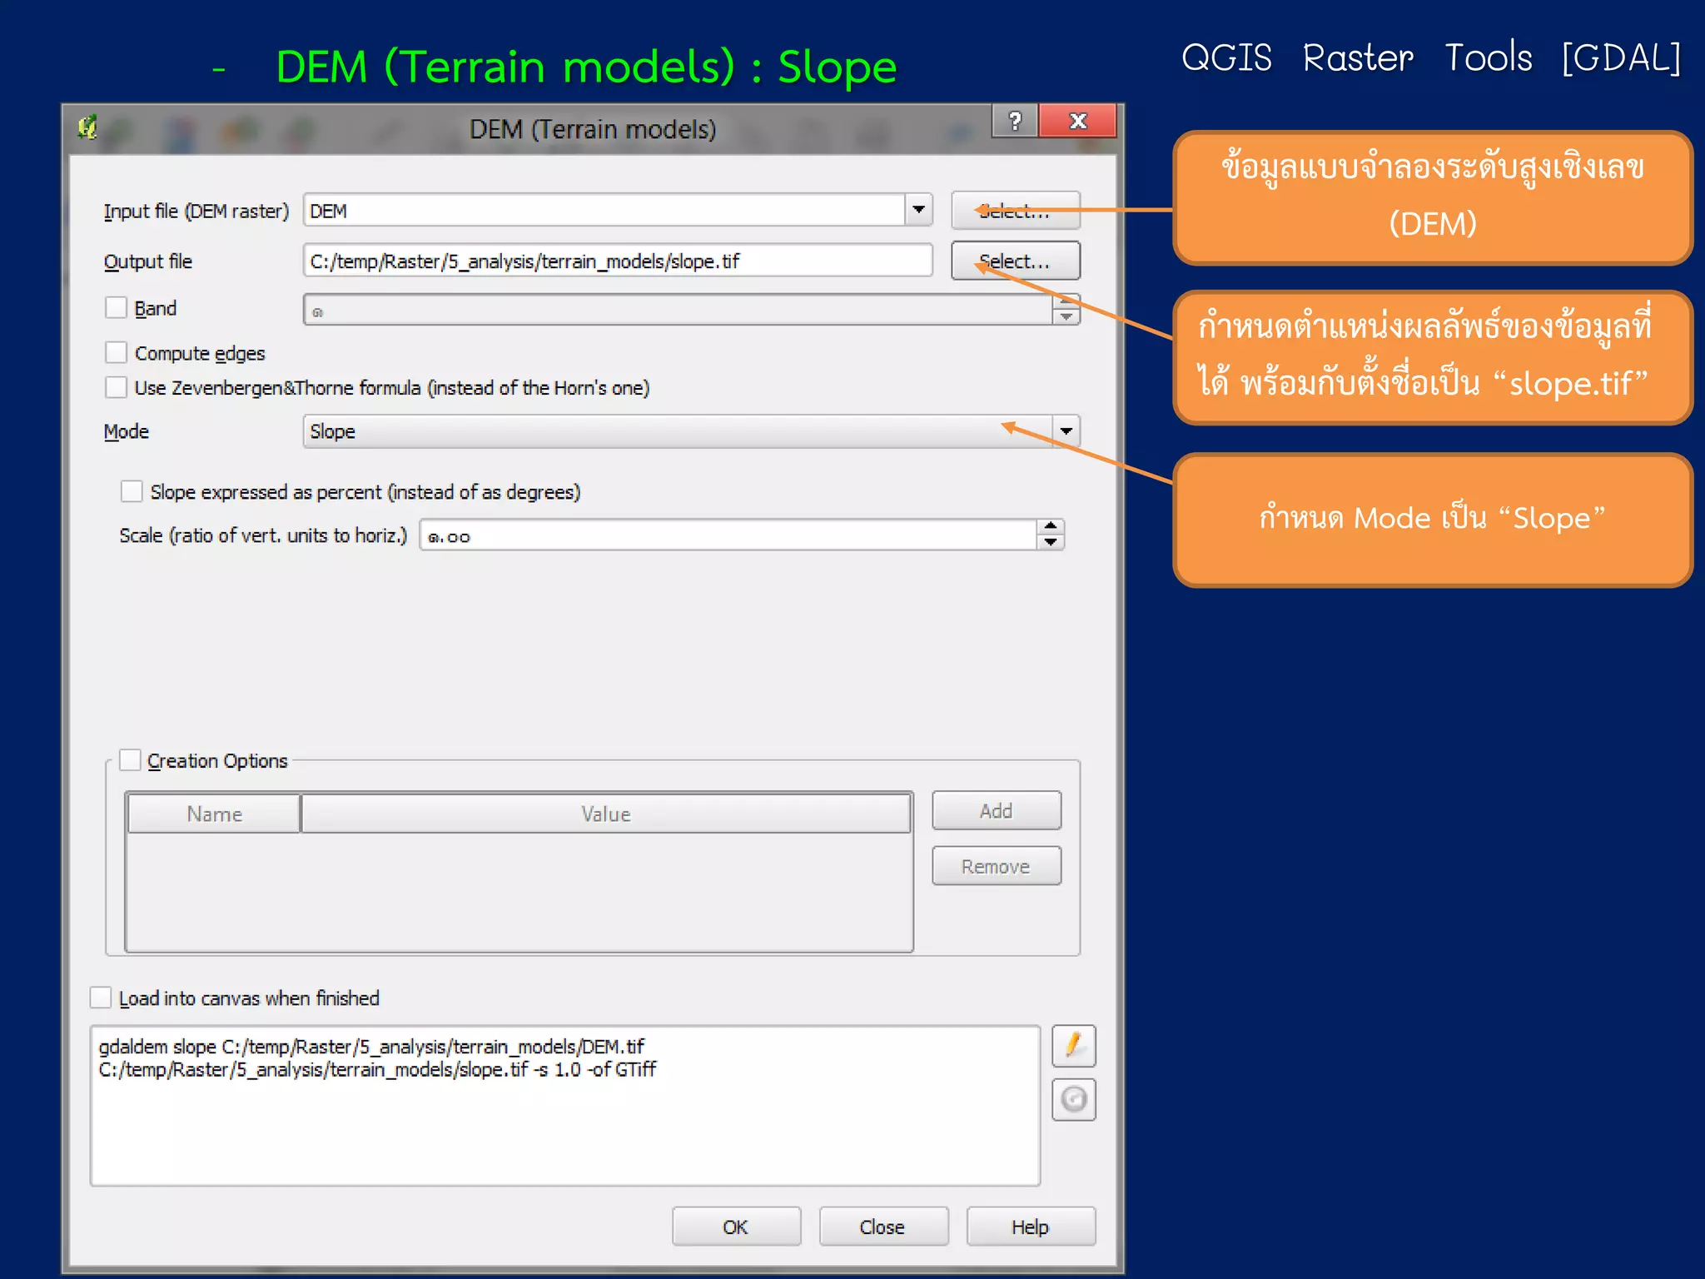Viewport: 1705px width, 1279px height.
Task: Open the Mode dropdown showing Slope
Action: (1066, 431)
